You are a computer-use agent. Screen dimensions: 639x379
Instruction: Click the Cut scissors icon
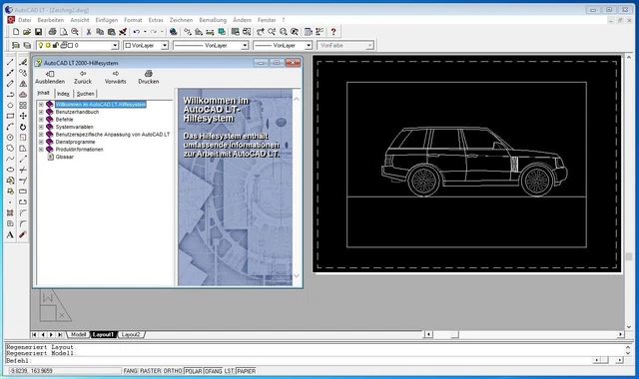pyautogui.click(x=89, y=31)
